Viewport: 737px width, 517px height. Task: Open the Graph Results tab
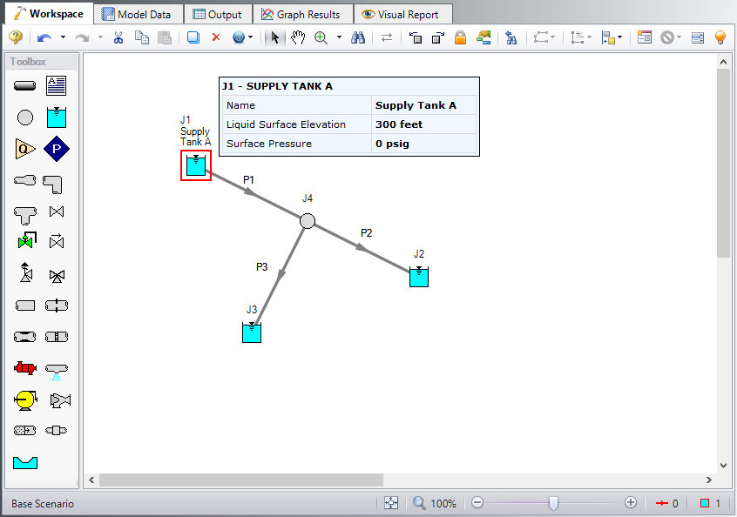click(x=301, y=14)
